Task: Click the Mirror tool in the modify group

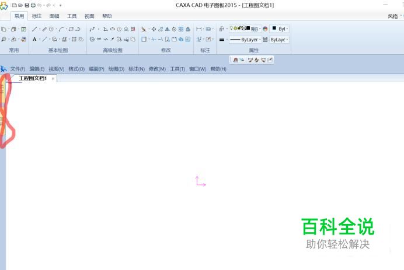Action: pos(168,29)
